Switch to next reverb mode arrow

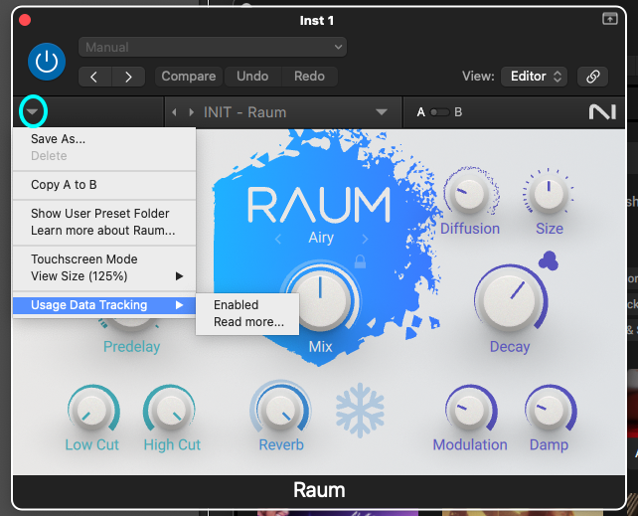point(365,239)
